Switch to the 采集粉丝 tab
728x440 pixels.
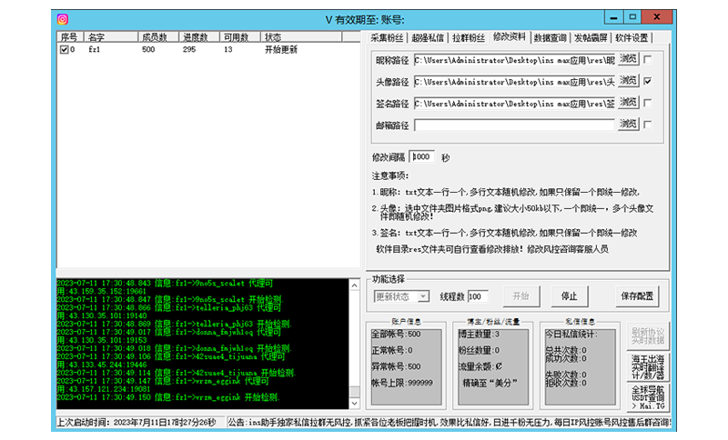(x=387, y=37)
